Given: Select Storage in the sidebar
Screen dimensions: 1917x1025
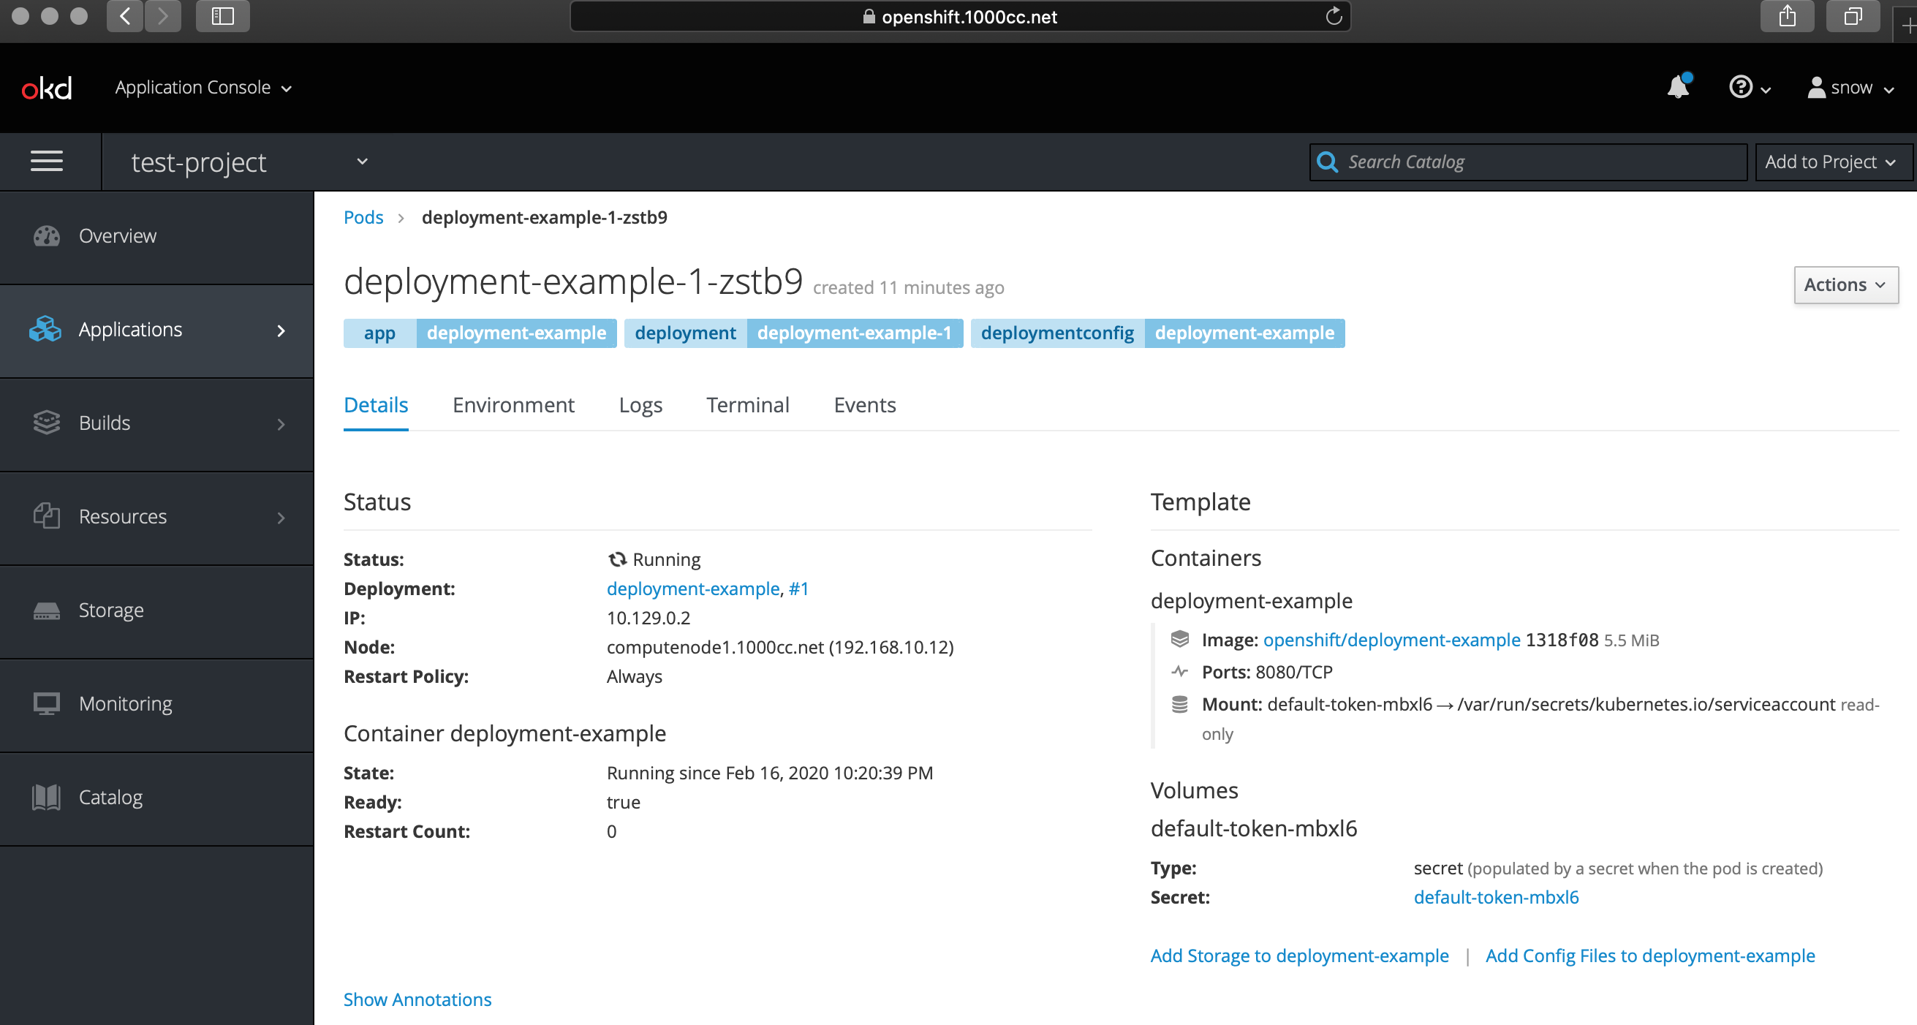Looking at the screenshot, I should click(x=156, y=610).
